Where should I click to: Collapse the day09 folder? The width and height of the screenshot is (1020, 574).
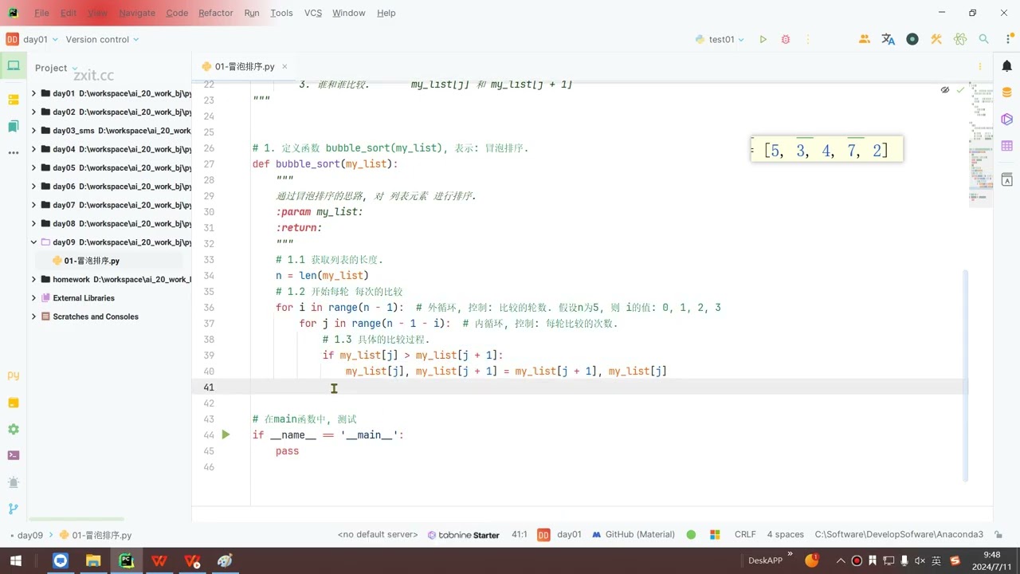[33, 242]
